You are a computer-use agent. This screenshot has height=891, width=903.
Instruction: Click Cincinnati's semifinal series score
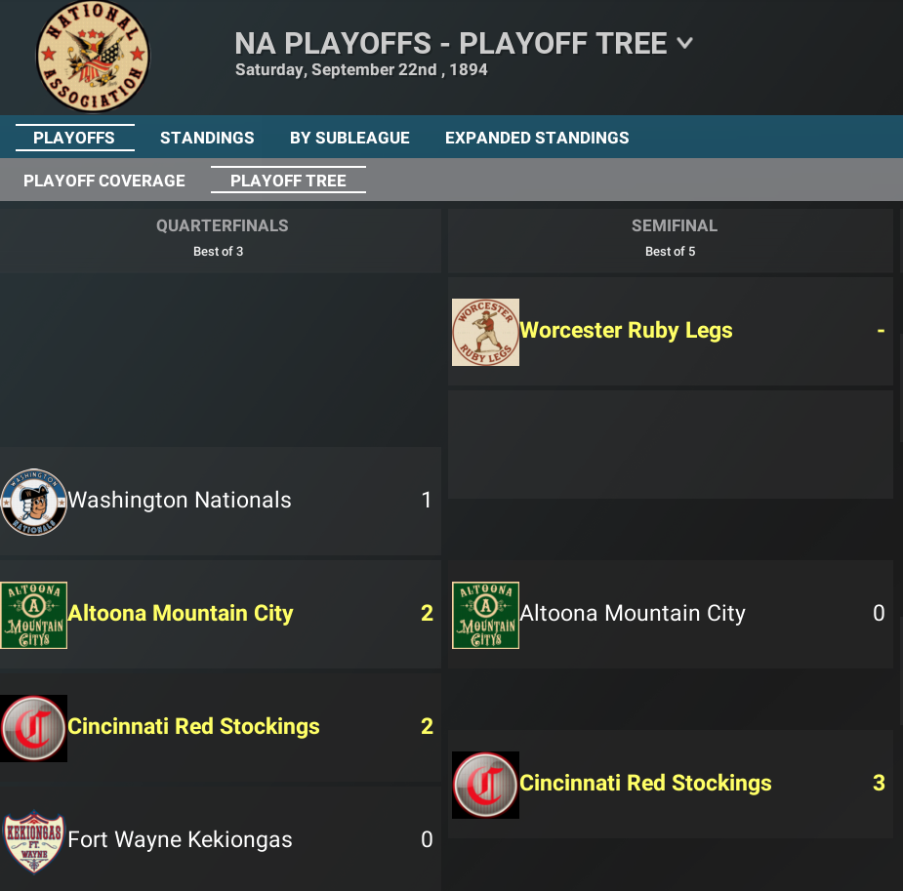click(x=879, y=783)
